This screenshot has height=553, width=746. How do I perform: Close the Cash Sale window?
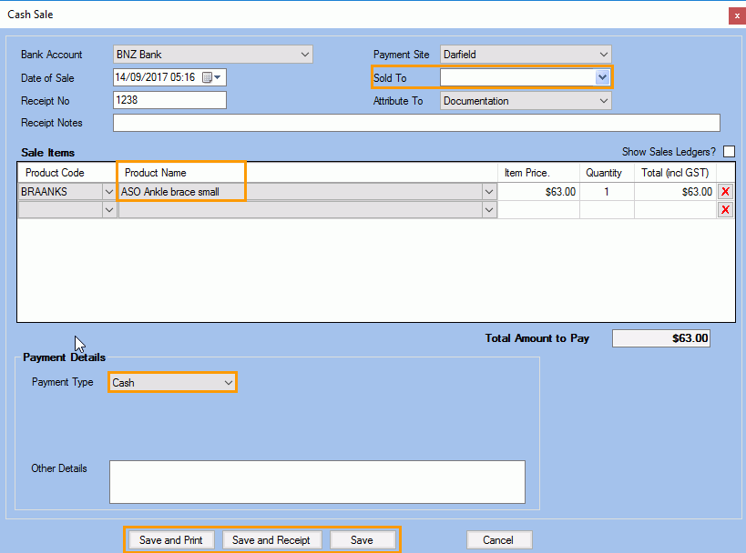coord(735,15)
